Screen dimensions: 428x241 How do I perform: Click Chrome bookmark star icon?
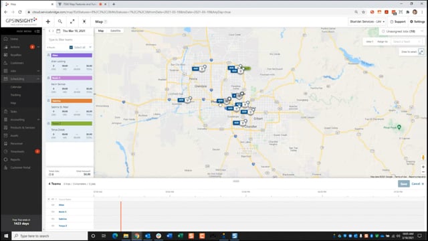coord(363,12)
